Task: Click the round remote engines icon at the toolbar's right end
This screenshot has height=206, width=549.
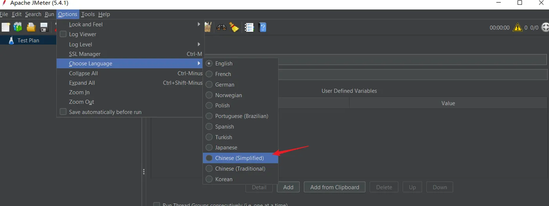Action: pos(545,27)
